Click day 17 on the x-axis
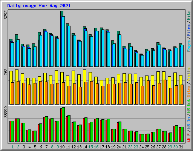The width and height of the screenshot is (193, 151). (x=102, y=147)
